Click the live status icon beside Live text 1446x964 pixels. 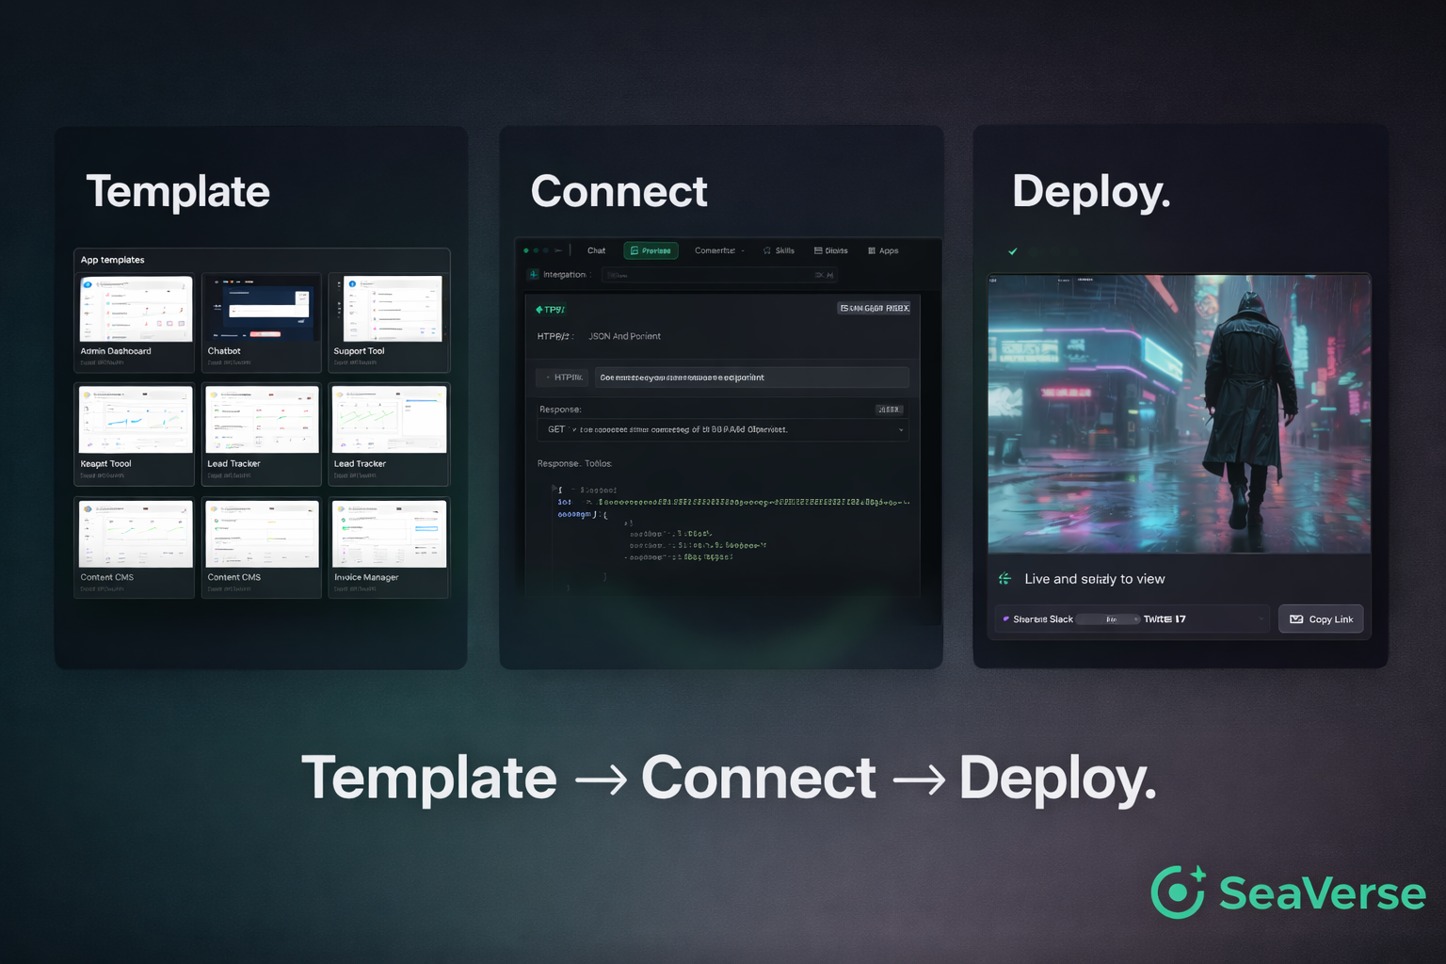coord(1005,579)
